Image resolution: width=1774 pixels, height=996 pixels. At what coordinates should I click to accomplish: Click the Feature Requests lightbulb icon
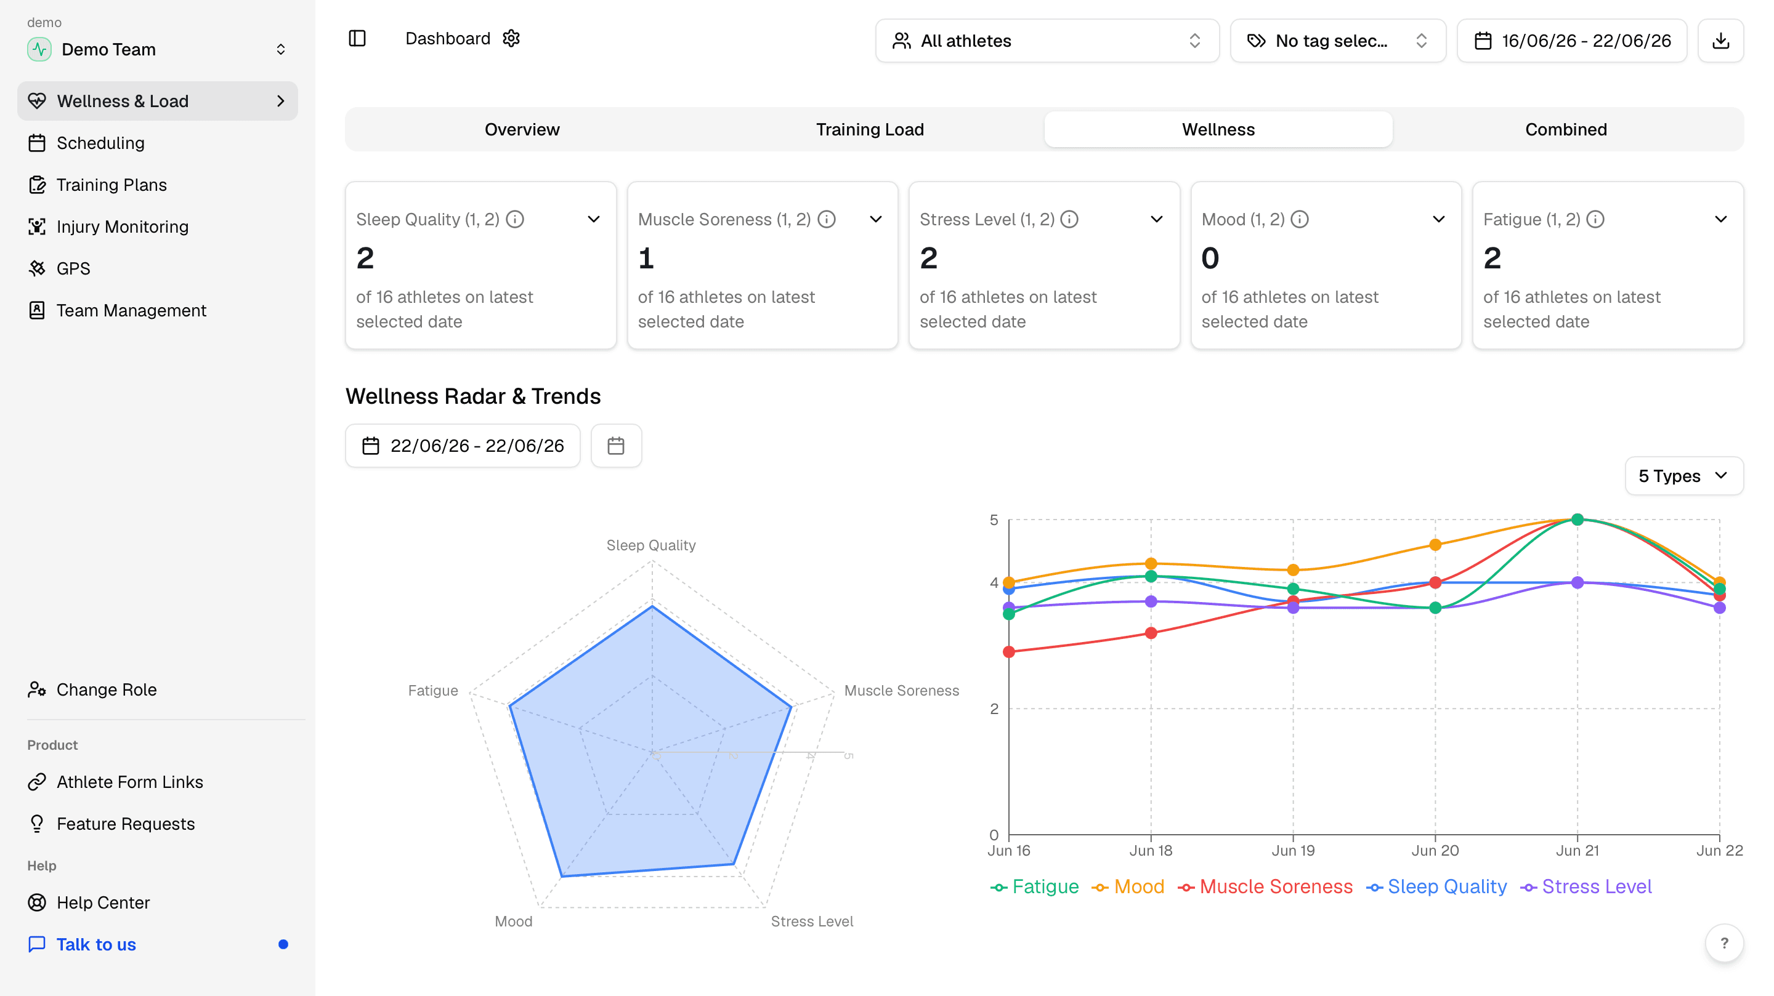click(x=37, y=824)
